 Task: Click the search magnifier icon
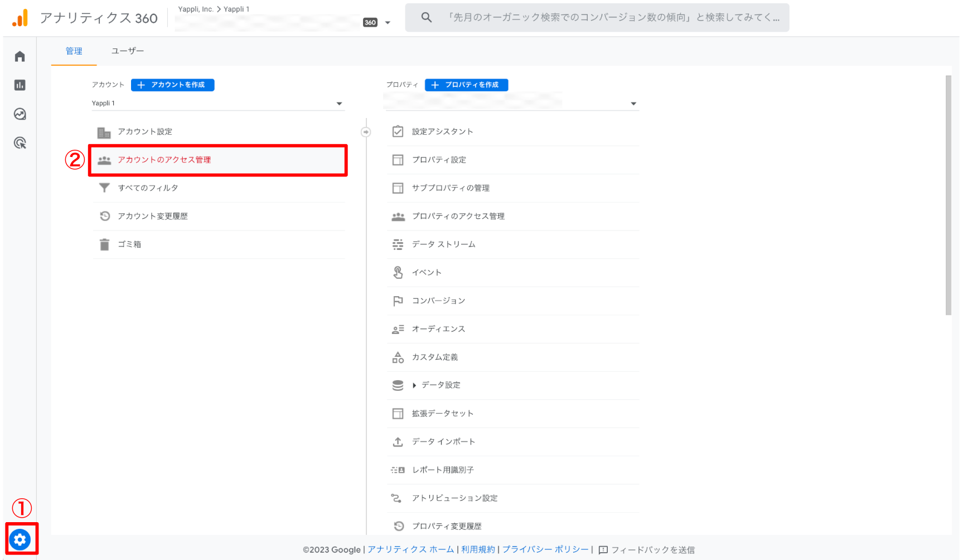click(427, 17)
